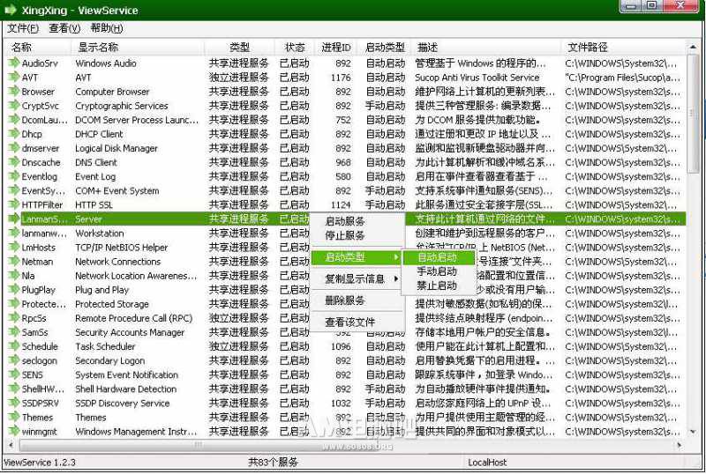Click the DcomLau... service icon
Image resolution: width=706 pixels, height=474 pixels.
(x=14, y=120)
